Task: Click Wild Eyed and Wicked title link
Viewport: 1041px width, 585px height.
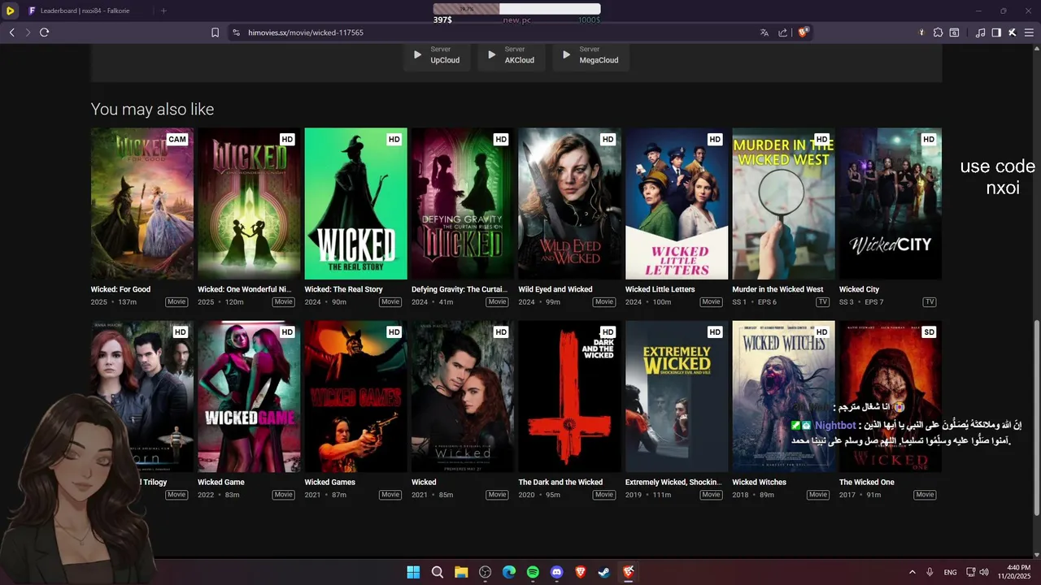Action: point(555,289)
